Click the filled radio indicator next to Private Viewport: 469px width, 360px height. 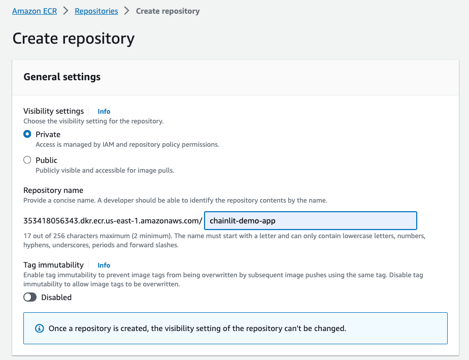pos(27,134)
